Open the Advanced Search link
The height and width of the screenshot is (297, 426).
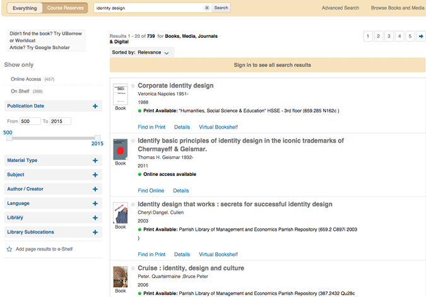pyautogui.click(x=340, y=8)
